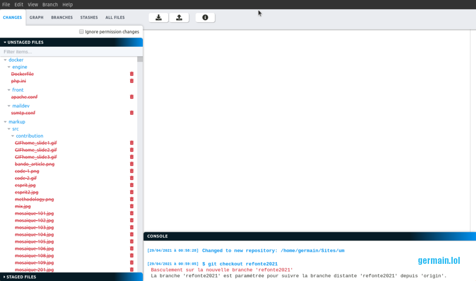Viewport: 476px width, 281px height.
Task: Click the pull (download) icon button
Action: click(159, 18)
